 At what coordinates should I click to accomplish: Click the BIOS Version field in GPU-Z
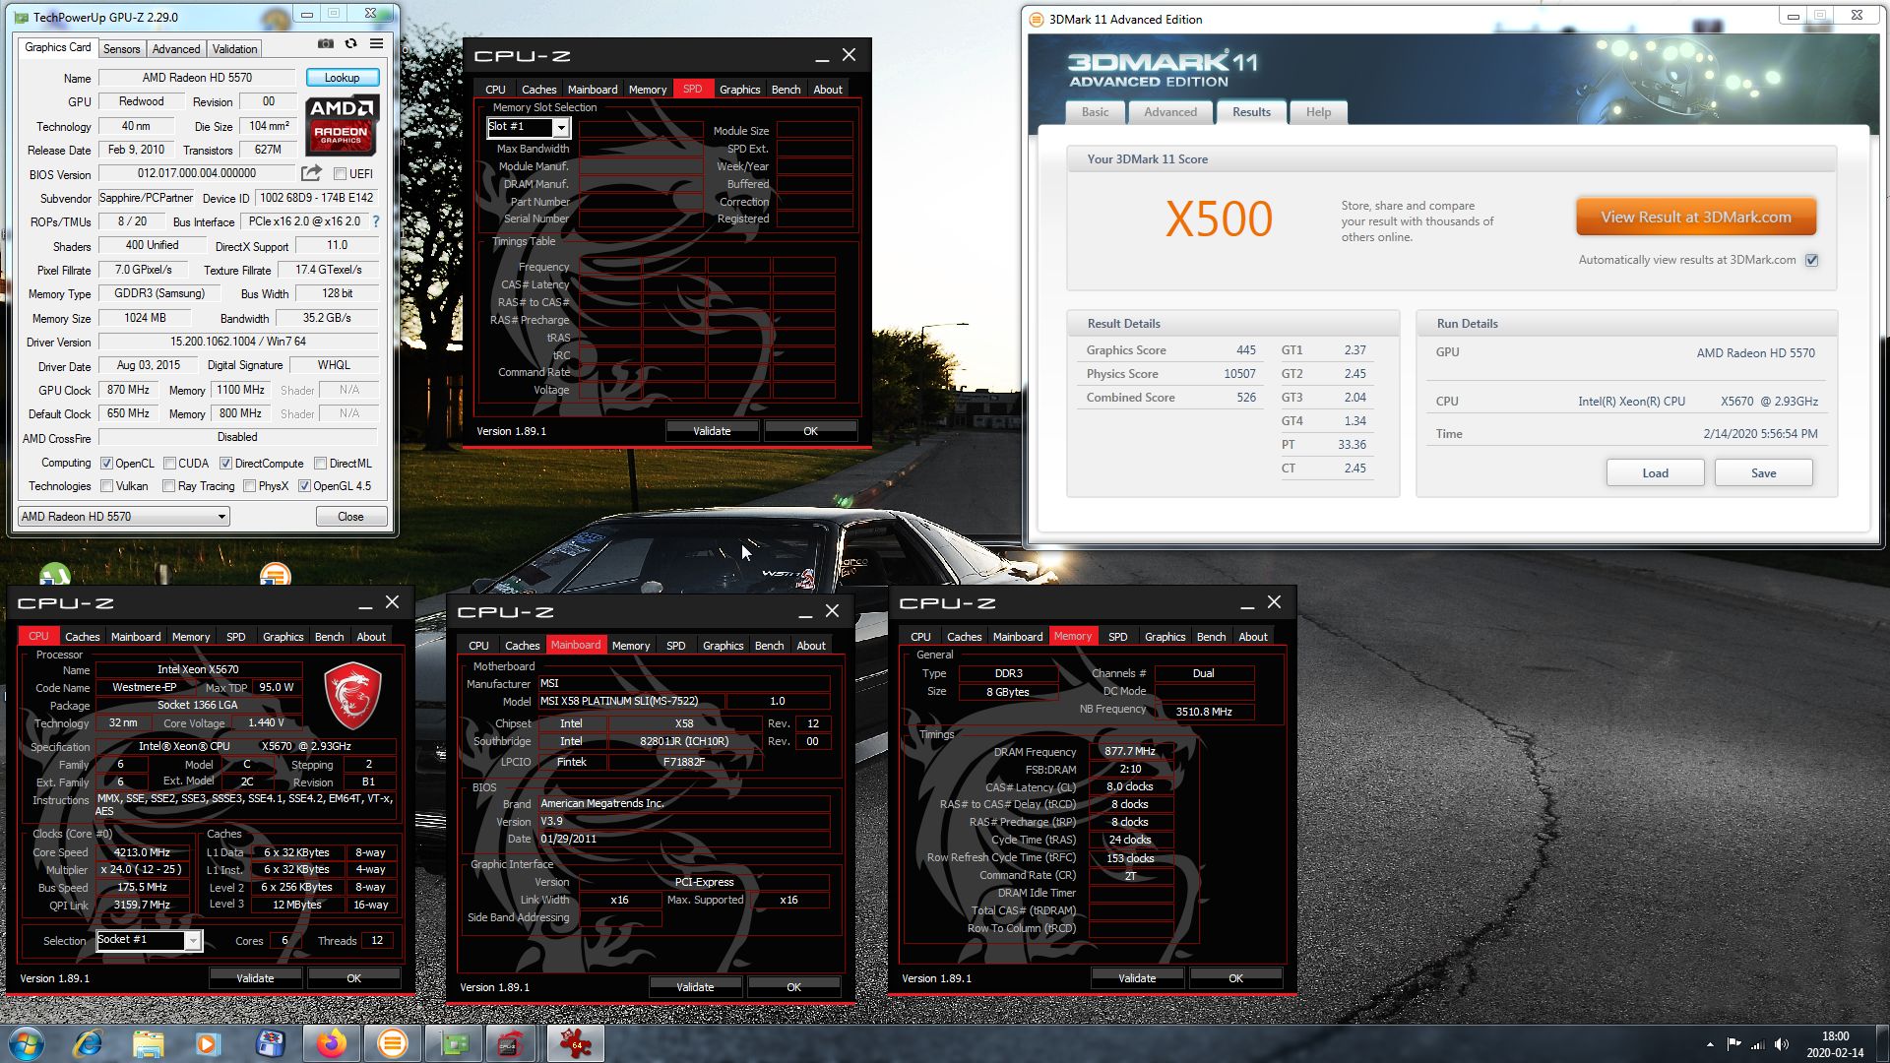[x=197, y=173]
